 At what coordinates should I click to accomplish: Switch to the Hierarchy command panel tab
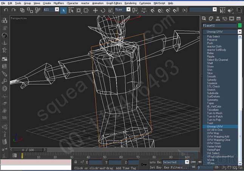point(218,18)
